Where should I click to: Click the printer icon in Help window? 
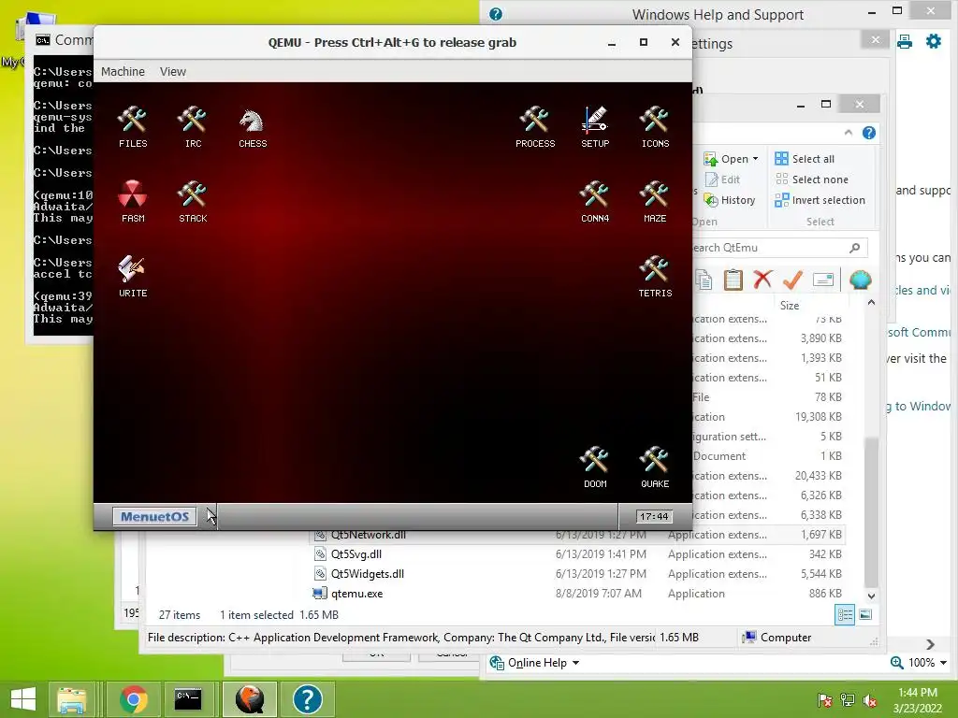905,41
